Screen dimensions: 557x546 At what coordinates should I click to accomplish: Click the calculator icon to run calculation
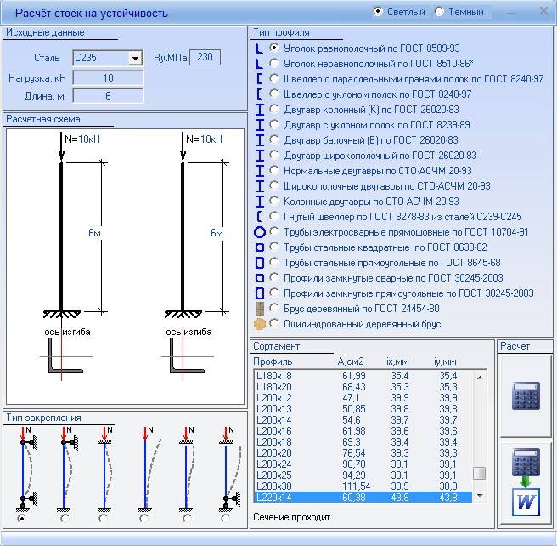526,395
